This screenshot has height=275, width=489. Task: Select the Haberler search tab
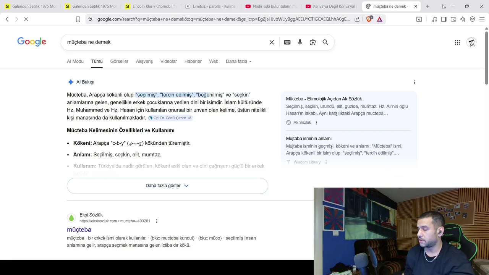click(193, 61)
